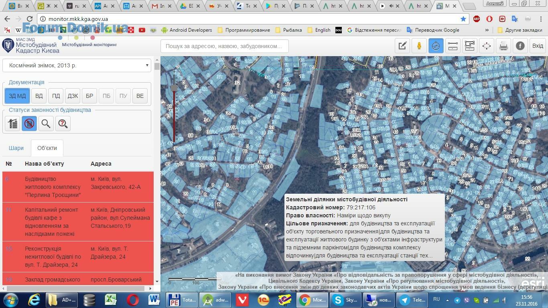Toggle the illegal construction status filter
548x308 pixels.
click(x=29, y=124)
